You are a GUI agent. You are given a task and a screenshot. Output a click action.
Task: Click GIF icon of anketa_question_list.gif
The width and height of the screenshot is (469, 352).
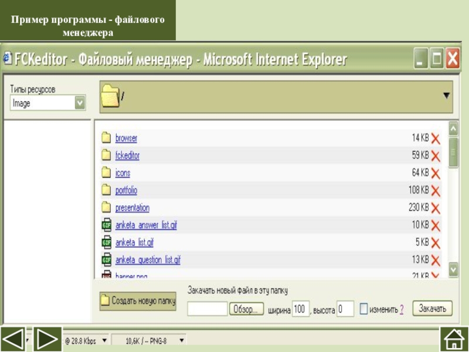[107, 259]
